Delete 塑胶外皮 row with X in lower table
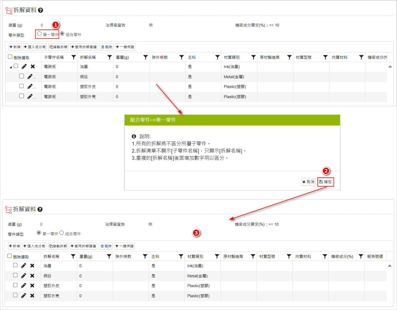Viewport: 397px width, 310px height. 32,286
